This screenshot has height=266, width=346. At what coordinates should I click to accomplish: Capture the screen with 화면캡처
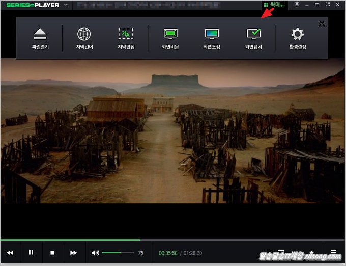pos(253,38)
